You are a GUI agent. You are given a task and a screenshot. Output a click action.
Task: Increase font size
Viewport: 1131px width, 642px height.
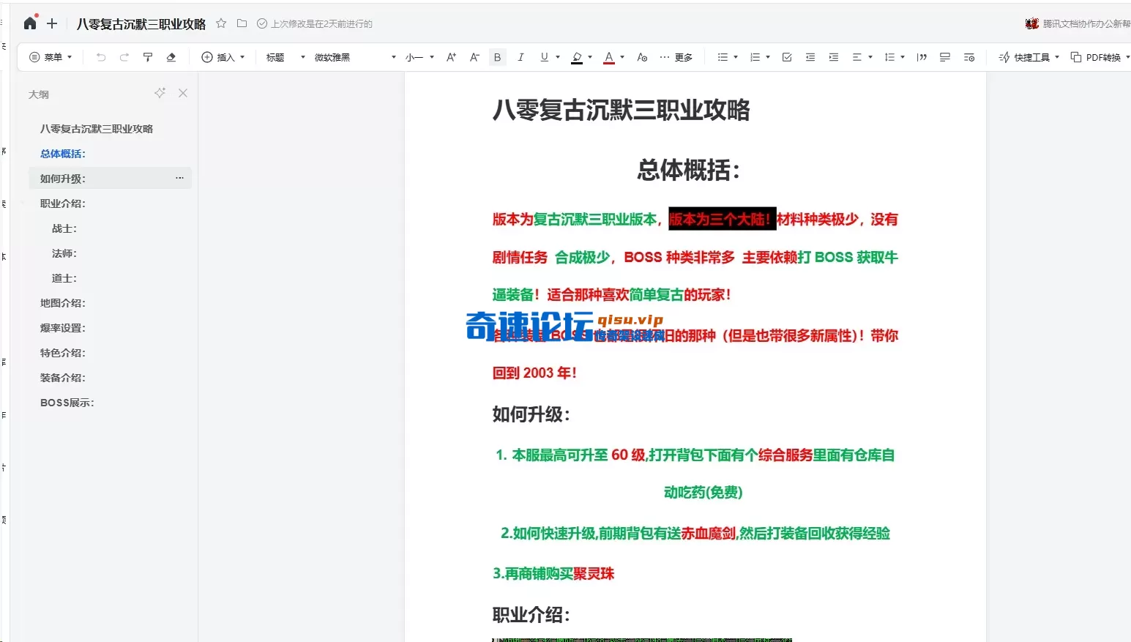point(451,57)
